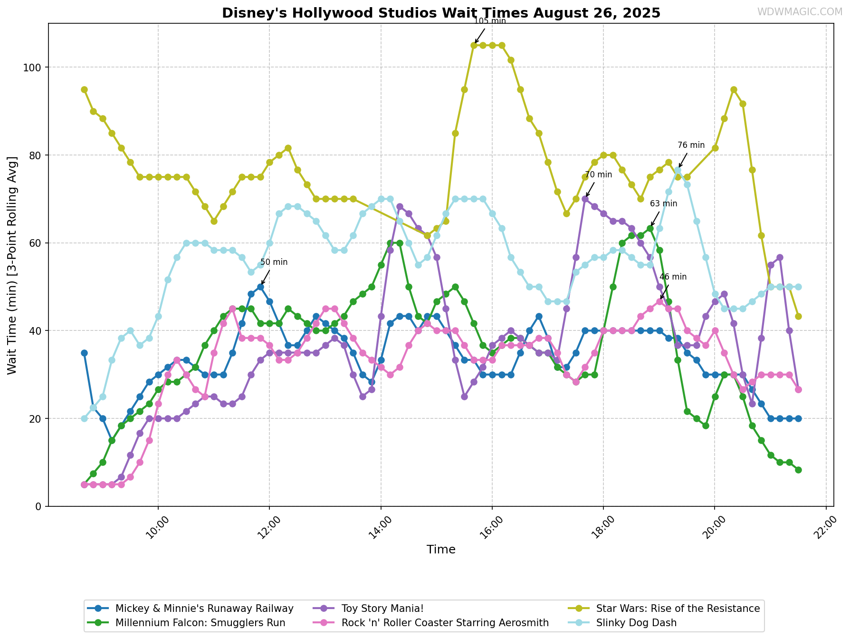850x639 pixels.
Task: Click the 50 min annotation label
Action: (274, 262)
